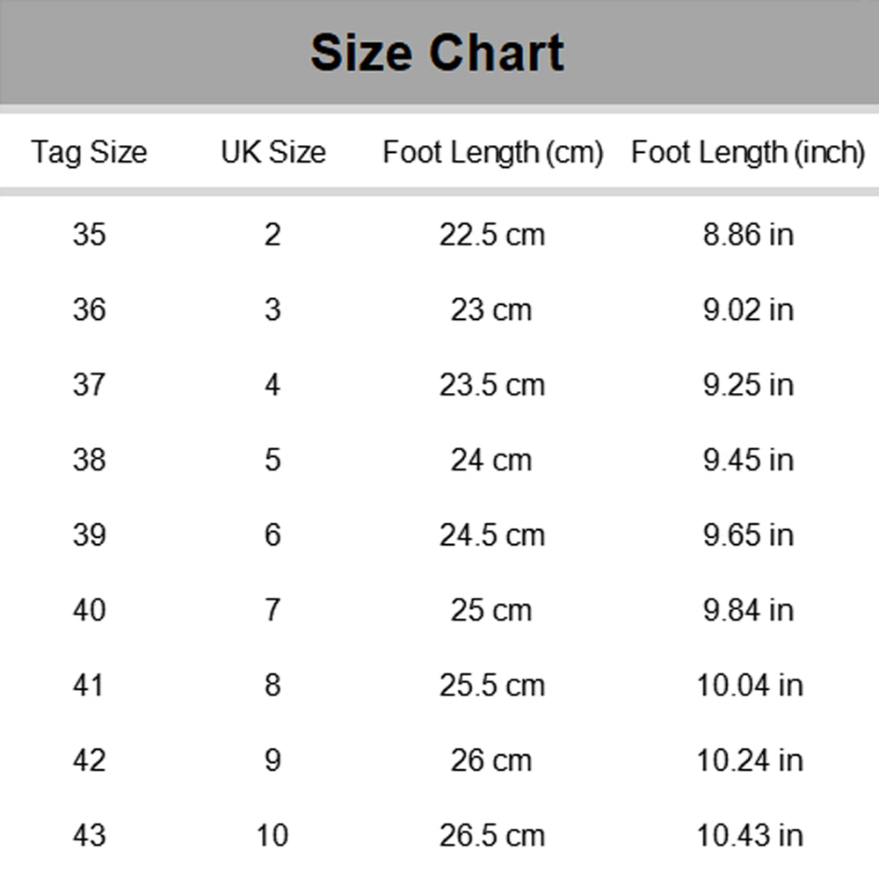Image resolution: width=879 pixels, height=879 pixels.
Task: Select tag size 43 cell
Action: [89, 835]
